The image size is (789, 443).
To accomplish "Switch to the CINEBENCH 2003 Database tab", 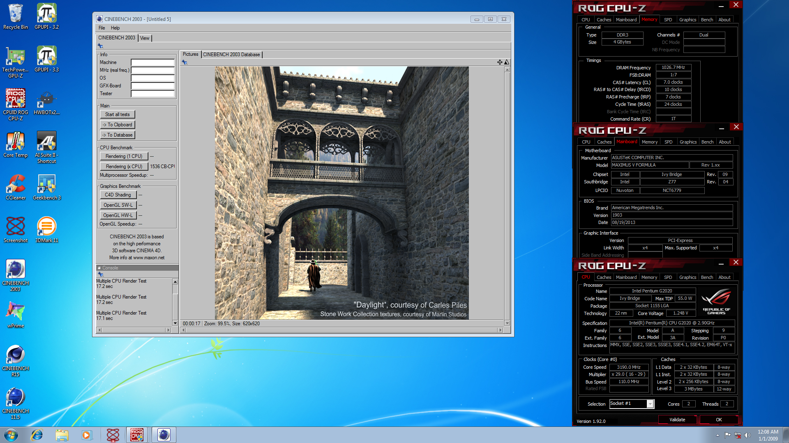I will 231,55.
